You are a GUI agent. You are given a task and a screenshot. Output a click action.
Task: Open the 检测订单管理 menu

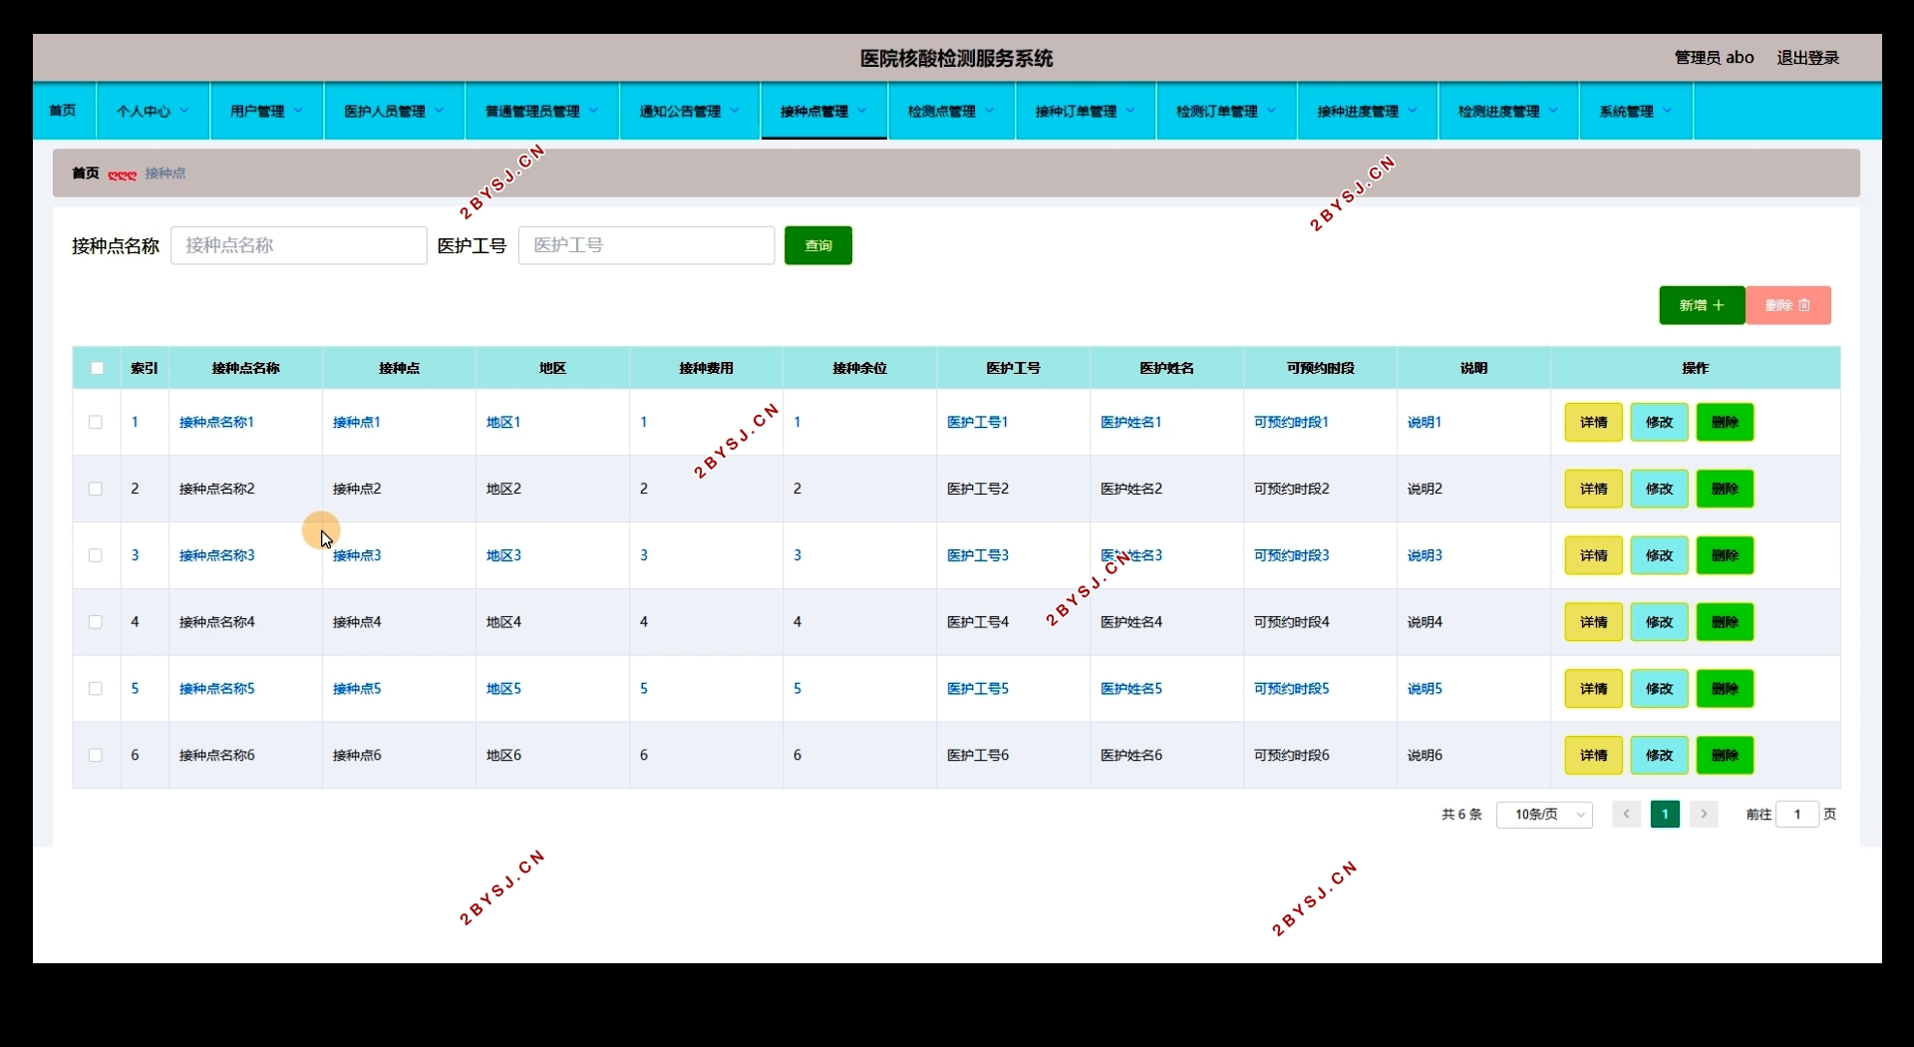[x=1227, y=111]
